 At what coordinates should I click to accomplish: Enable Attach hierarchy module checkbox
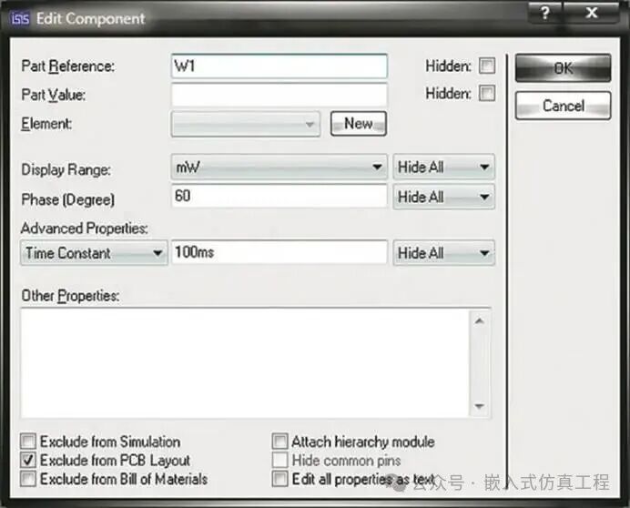pos(280,441)
